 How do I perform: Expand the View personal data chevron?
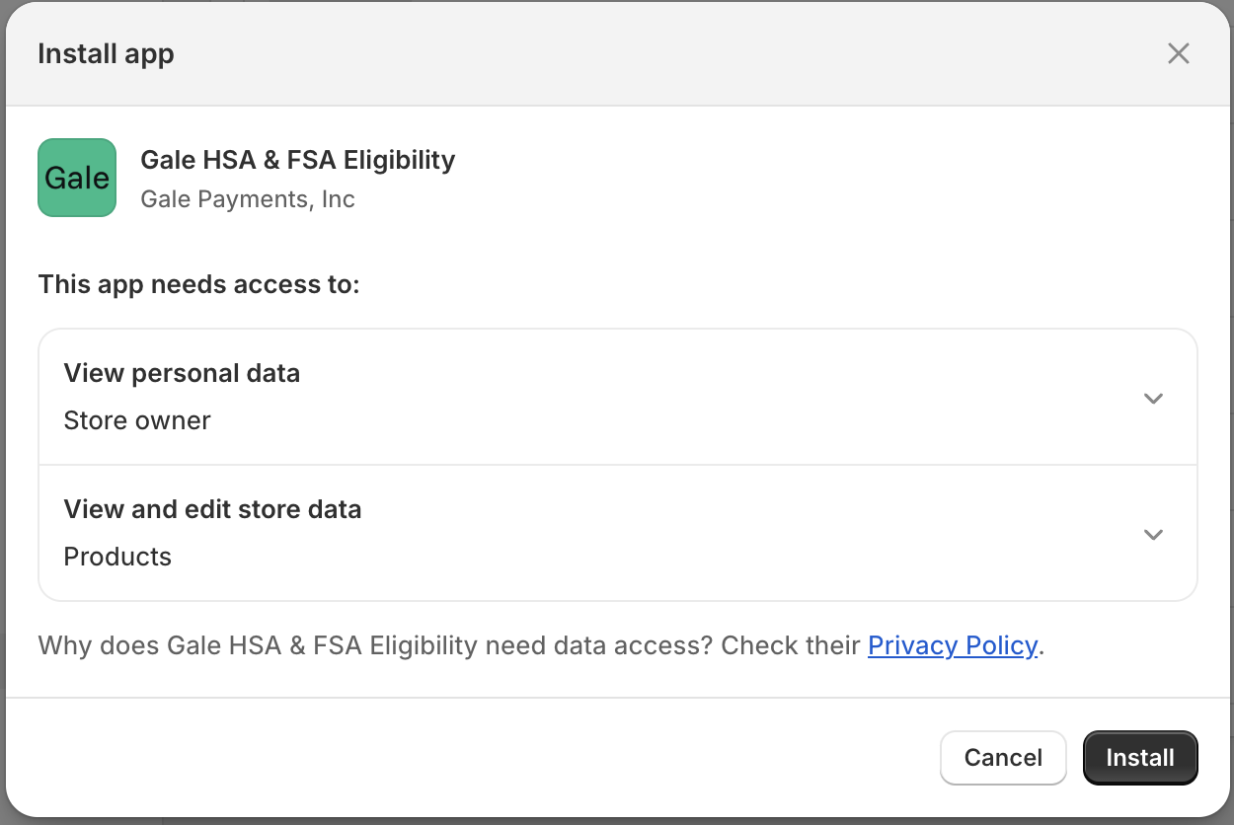(1153, 398)
